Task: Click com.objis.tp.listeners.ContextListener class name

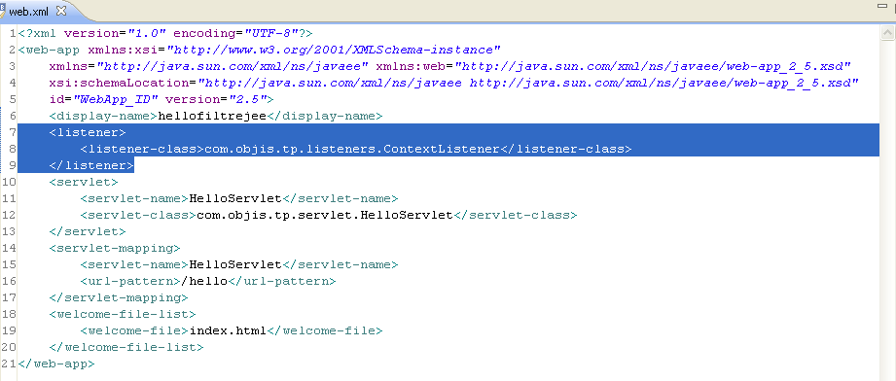Action: point(352,149)
